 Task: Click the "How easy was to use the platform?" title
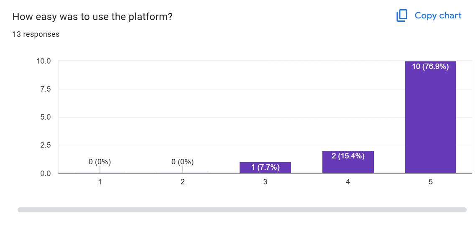pos(92,17)
